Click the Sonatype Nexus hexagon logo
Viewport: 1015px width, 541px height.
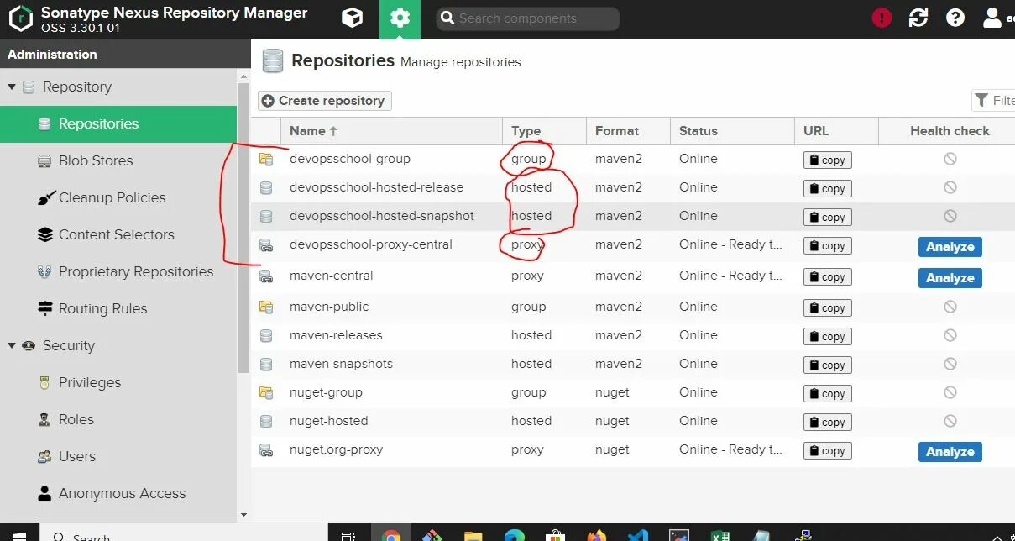point(19,18)
